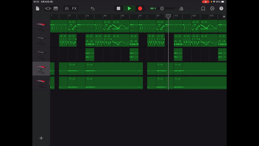Select third track's region at bar 33
Image resolution: width=259 pixels, height=146 pixels.
[90, 55]
